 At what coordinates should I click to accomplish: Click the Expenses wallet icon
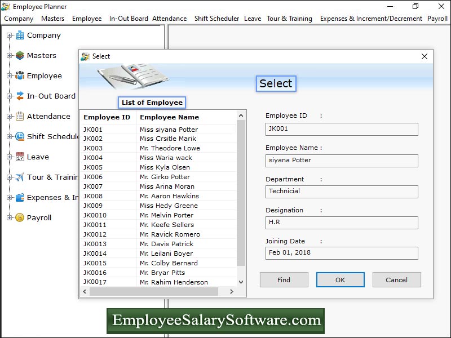point(20,198)
